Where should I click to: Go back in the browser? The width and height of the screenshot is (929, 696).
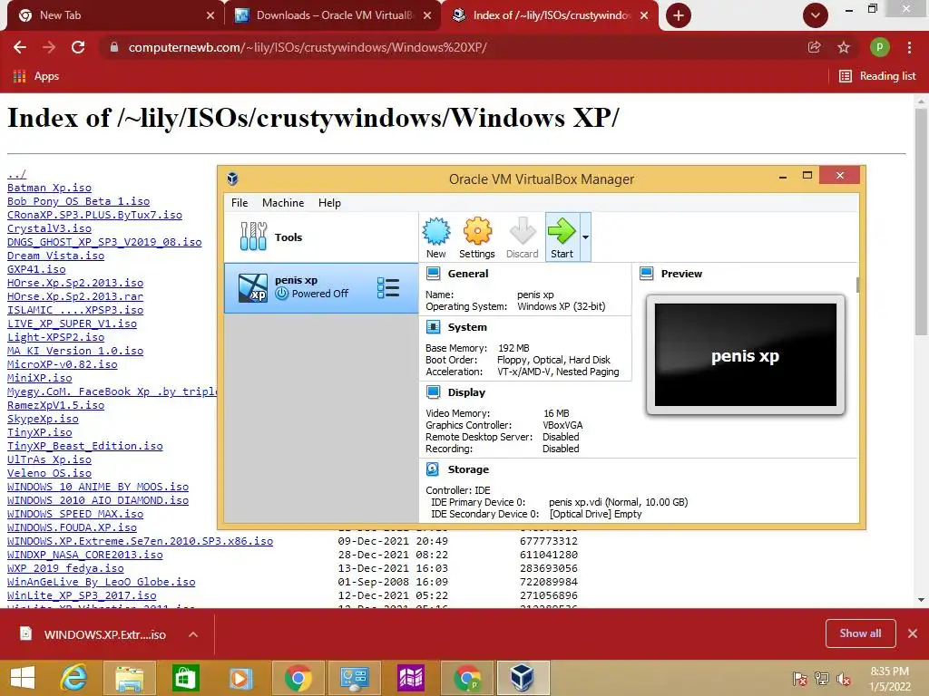pyautogui.click(x=20, y=47)
